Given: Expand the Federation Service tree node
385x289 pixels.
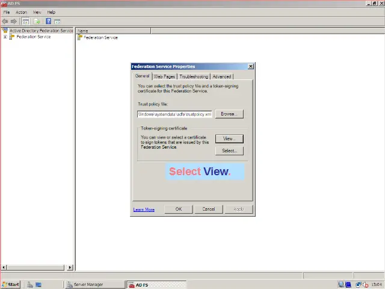Looking at the screenshot, I should tap(5, 37).
